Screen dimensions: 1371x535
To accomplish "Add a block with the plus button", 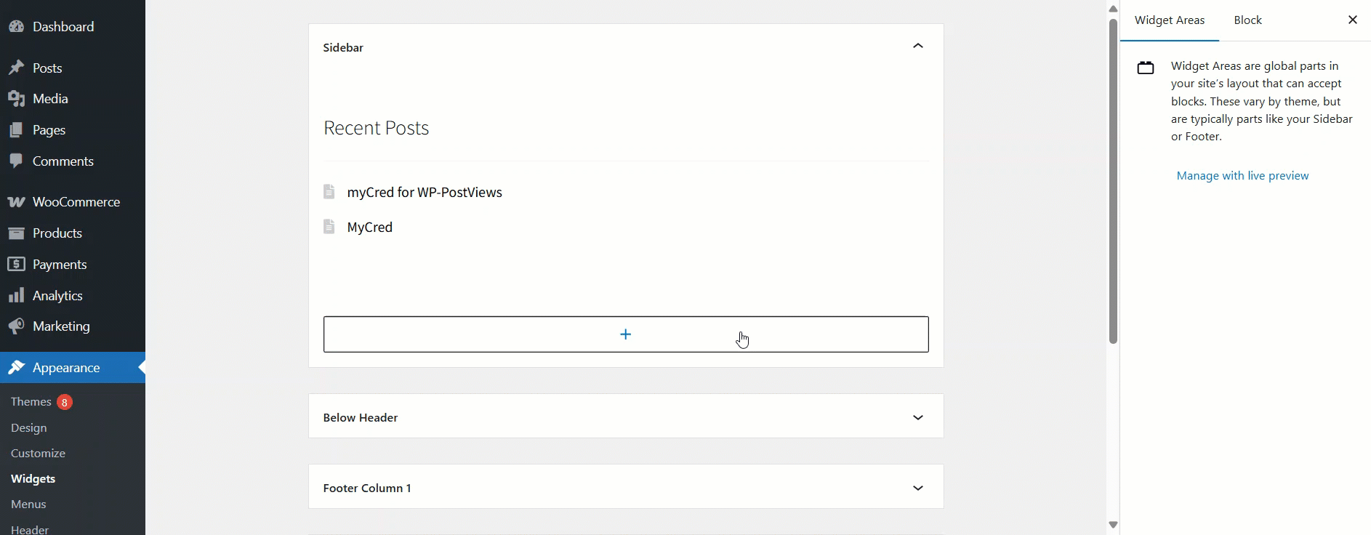I will [x=625, y=334].
